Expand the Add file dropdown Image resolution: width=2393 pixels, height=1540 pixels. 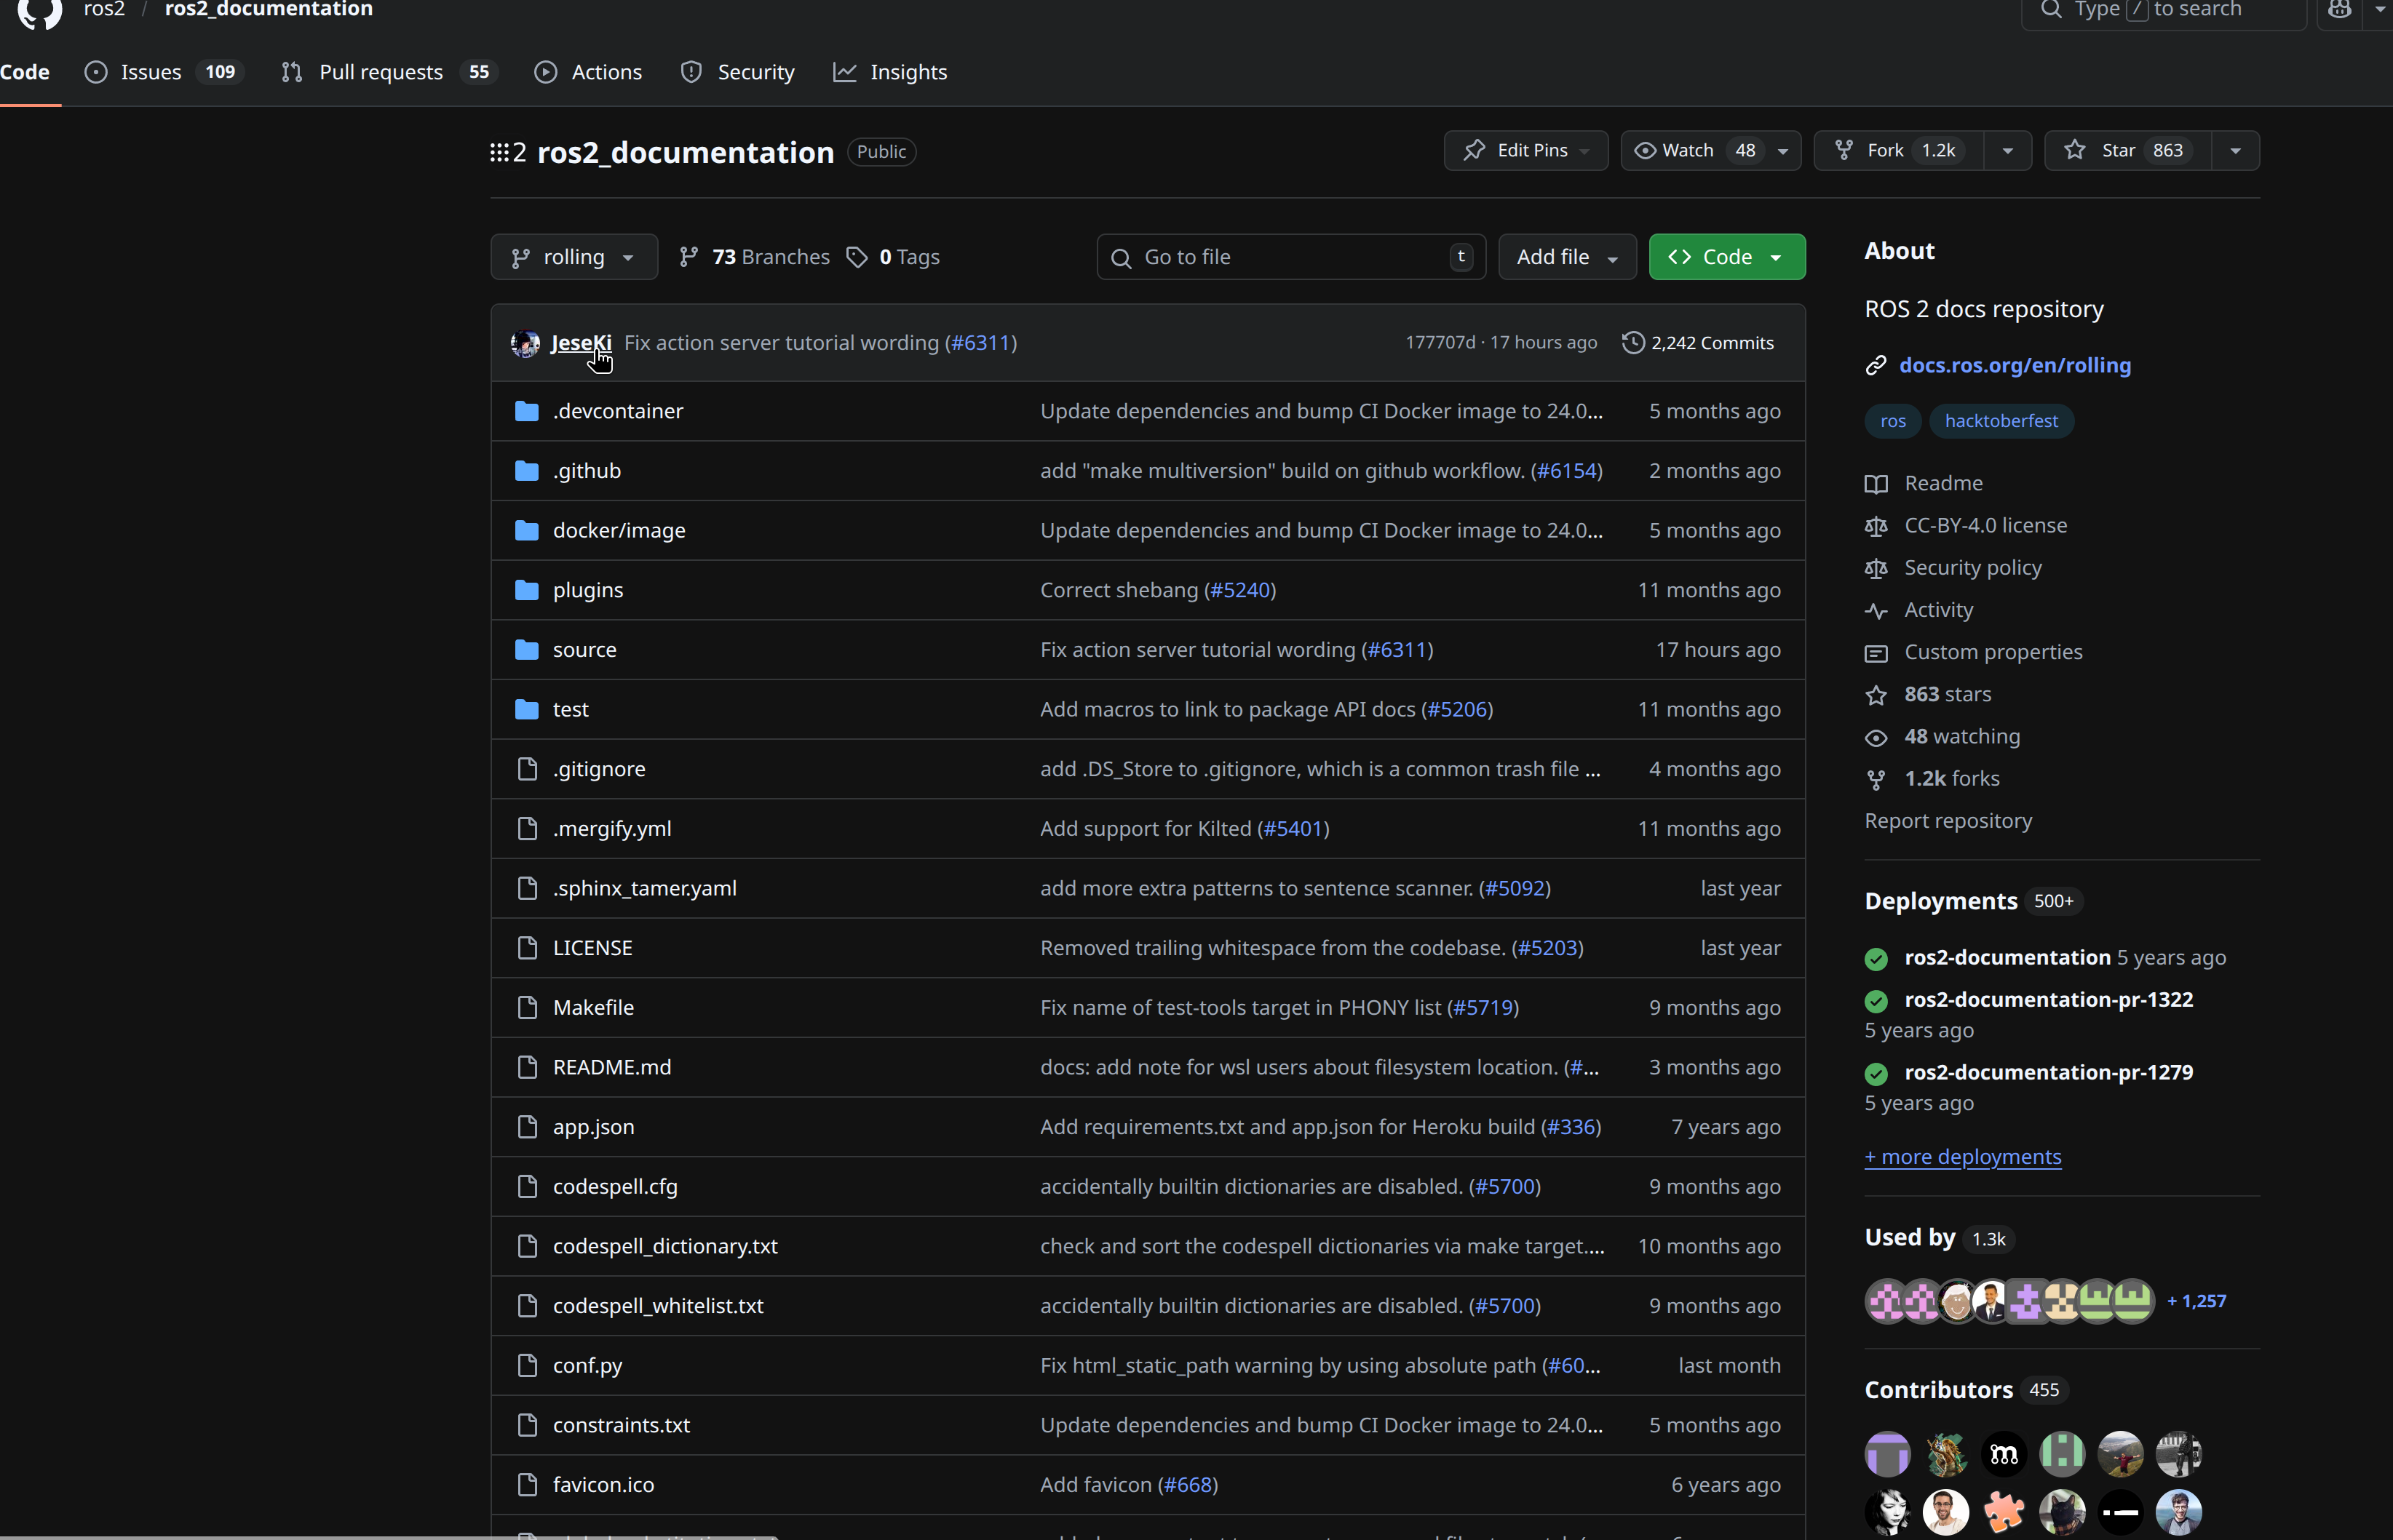click(x=1565, y=257)
